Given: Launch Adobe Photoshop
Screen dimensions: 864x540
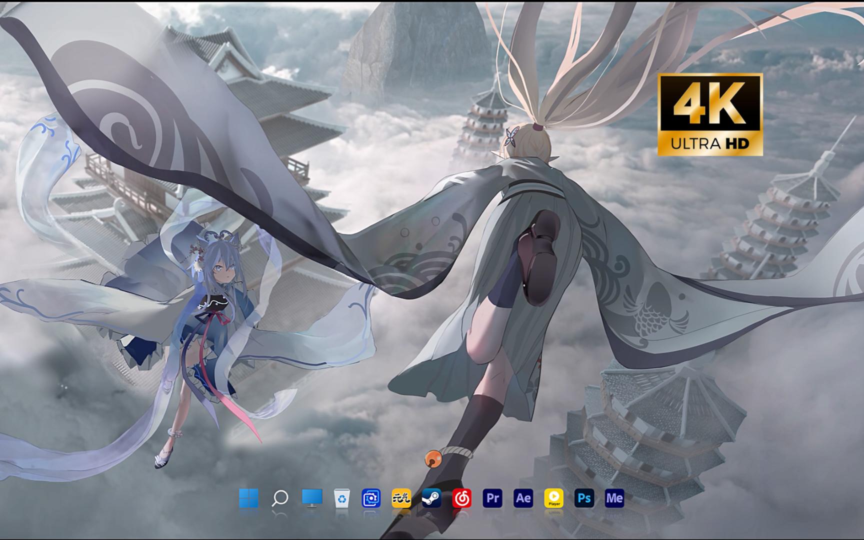Looking at the screenshot, I should (584, 498).
